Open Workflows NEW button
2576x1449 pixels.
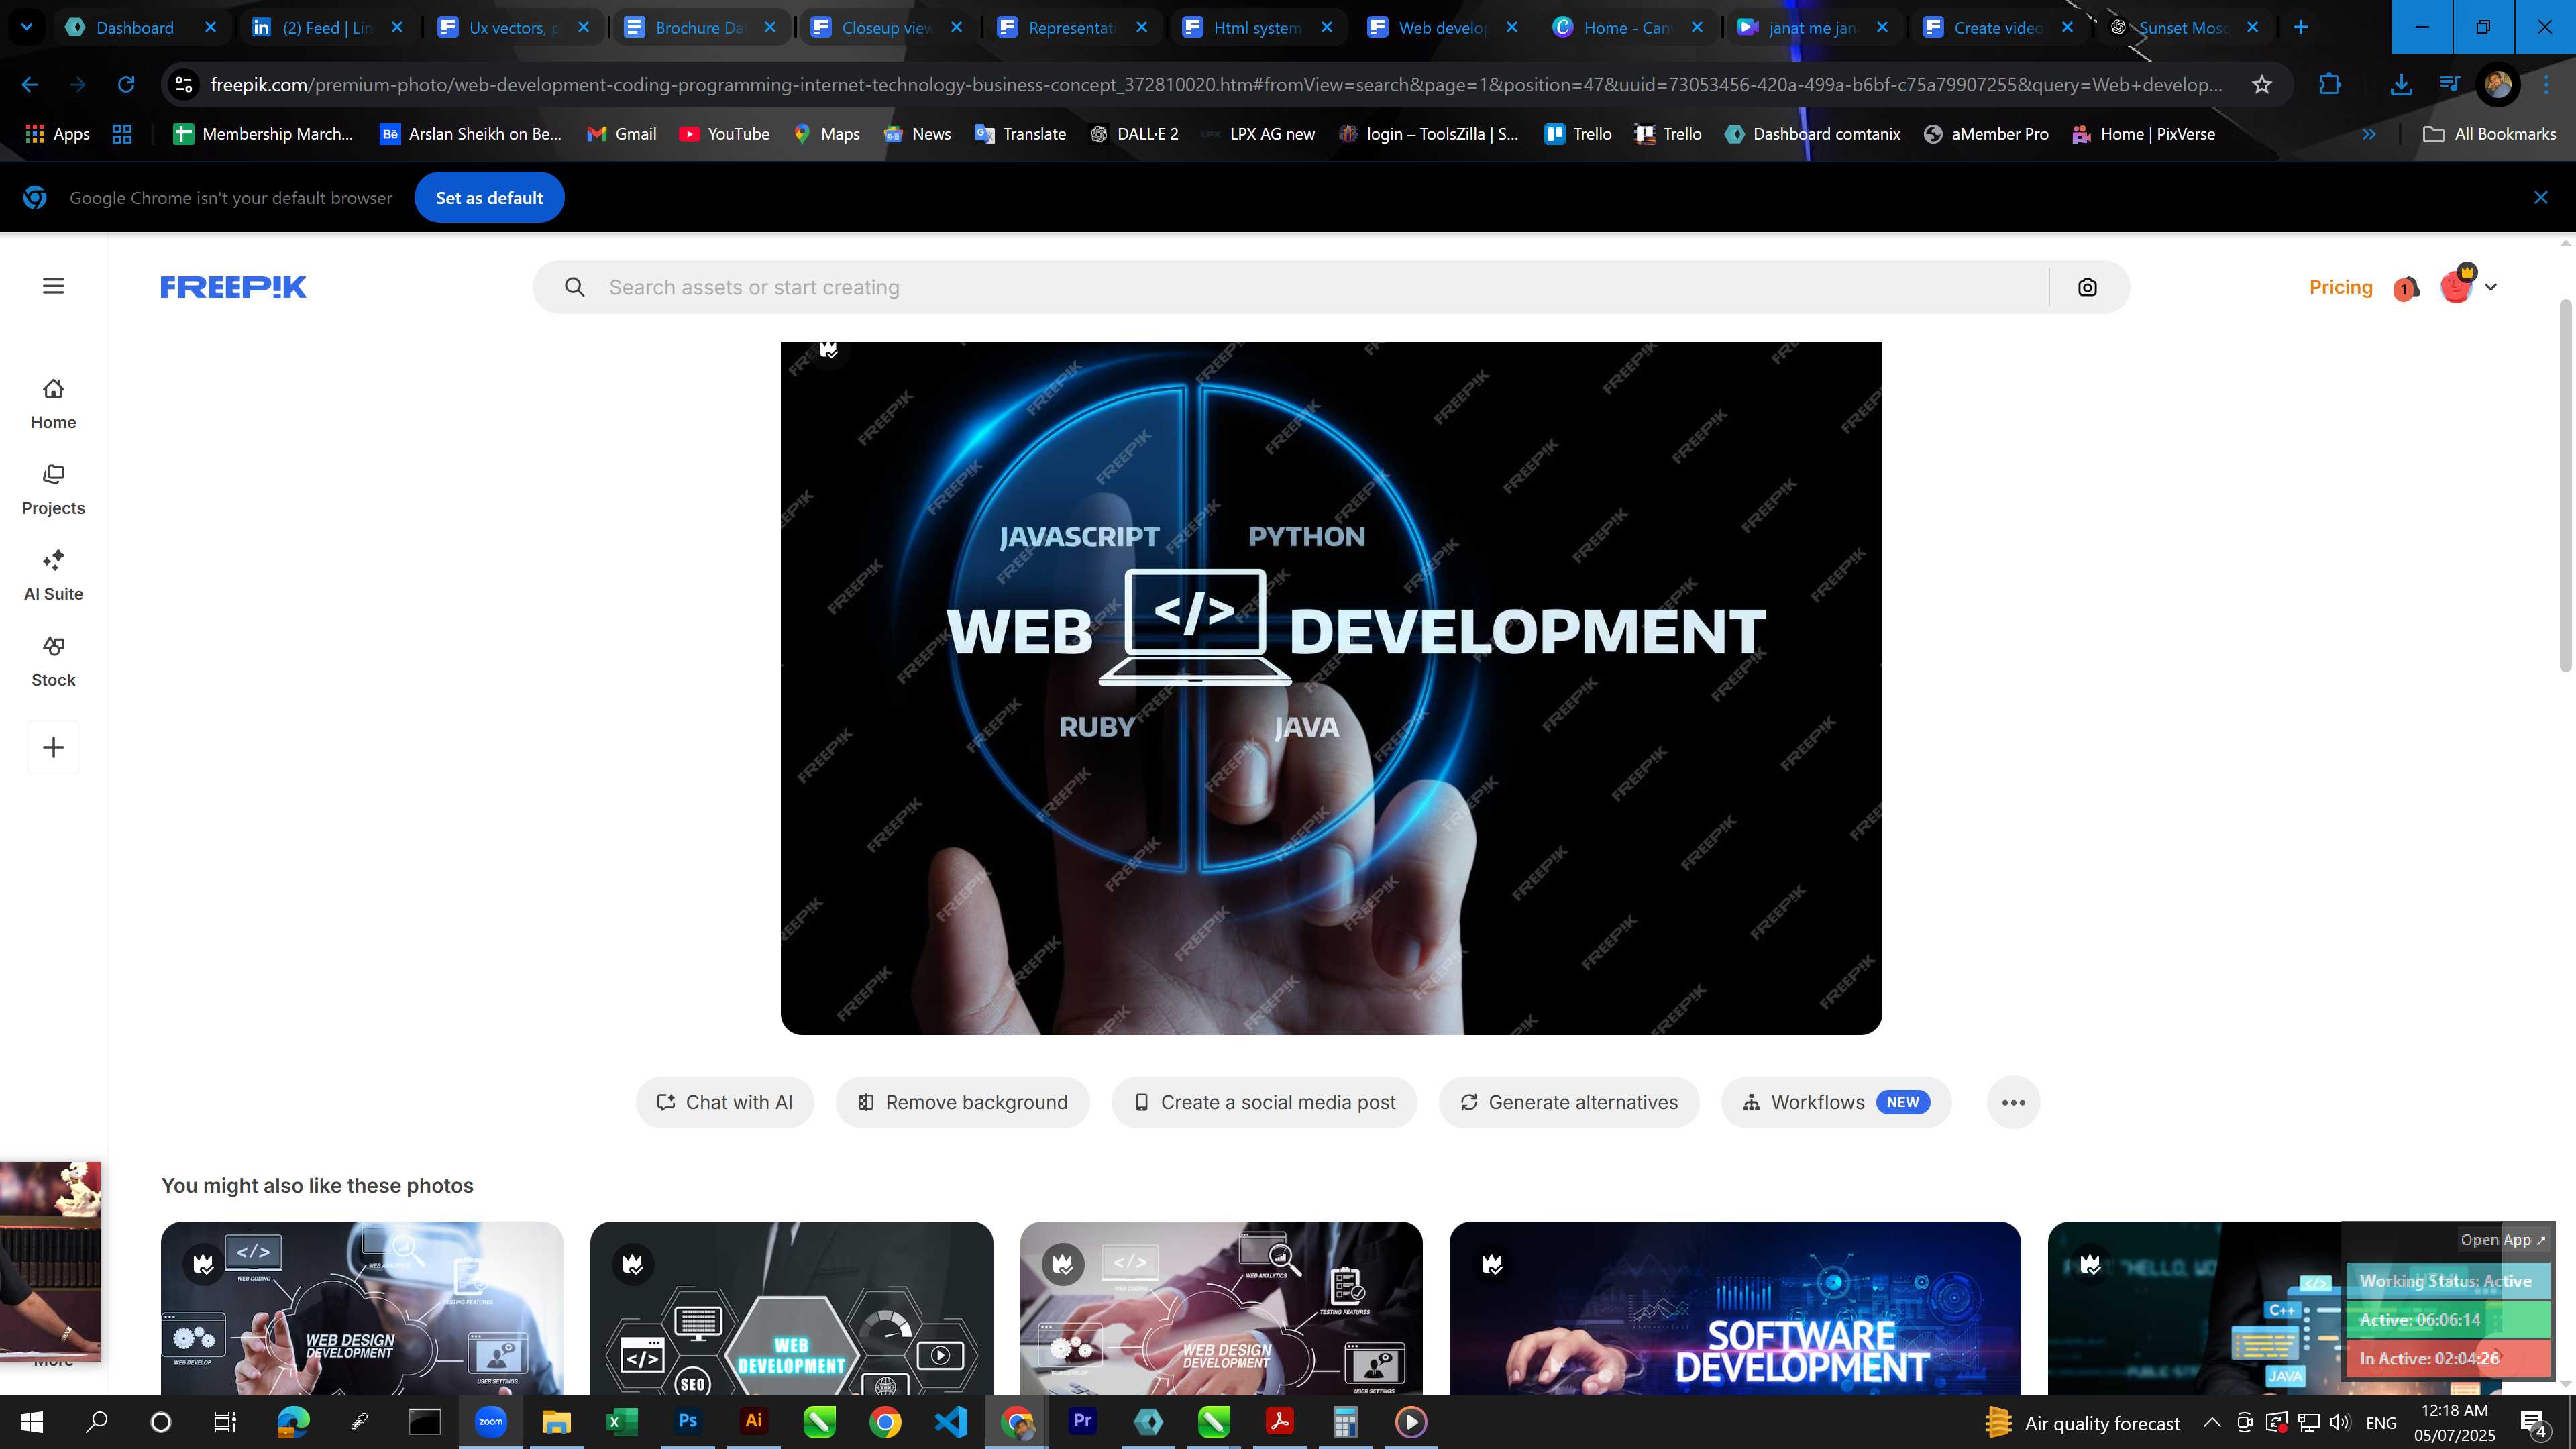coord(1836,1102)
